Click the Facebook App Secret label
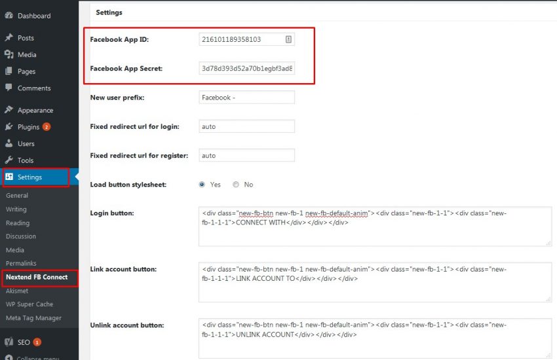This screenshot has width=557, height=360. point(126,69)
